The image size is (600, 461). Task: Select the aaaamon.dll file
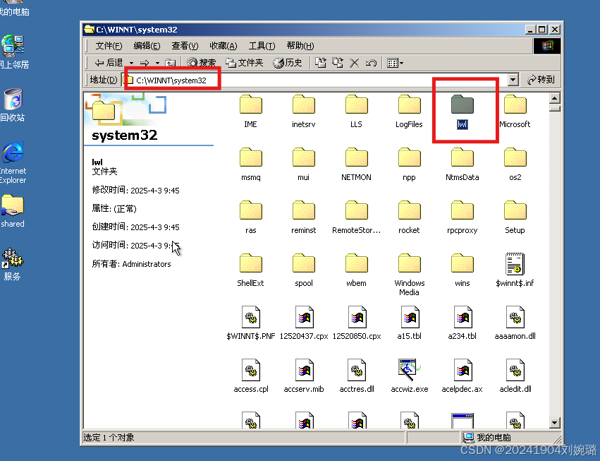[x=515, y=323]
